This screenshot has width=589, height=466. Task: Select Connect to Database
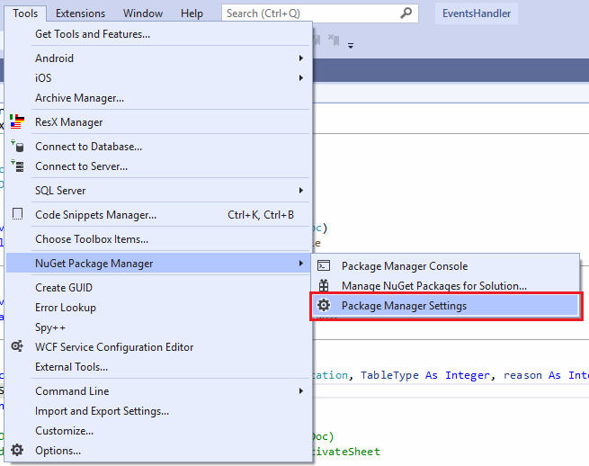click(158, 147)
